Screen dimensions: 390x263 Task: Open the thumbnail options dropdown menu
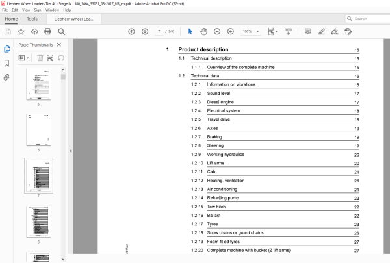23,58
